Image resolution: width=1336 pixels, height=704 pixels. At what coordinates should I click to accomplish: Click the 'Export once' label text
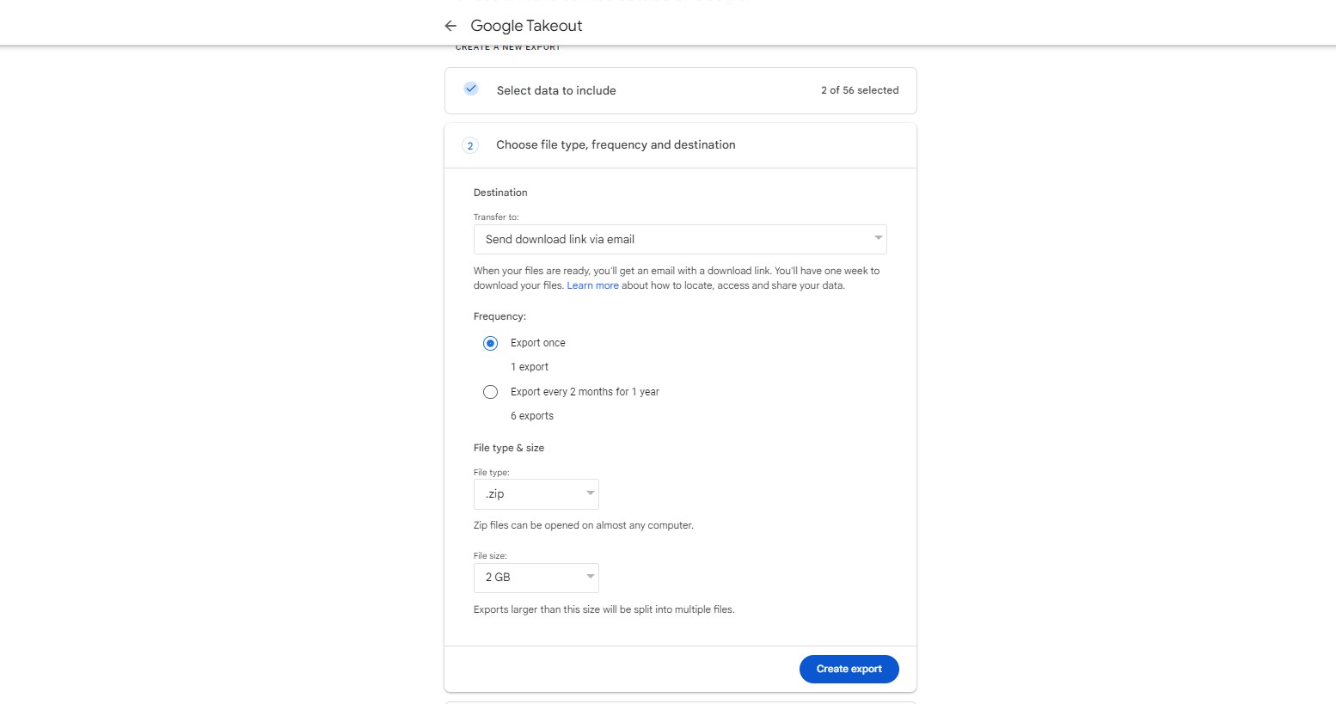pos(538,343)
